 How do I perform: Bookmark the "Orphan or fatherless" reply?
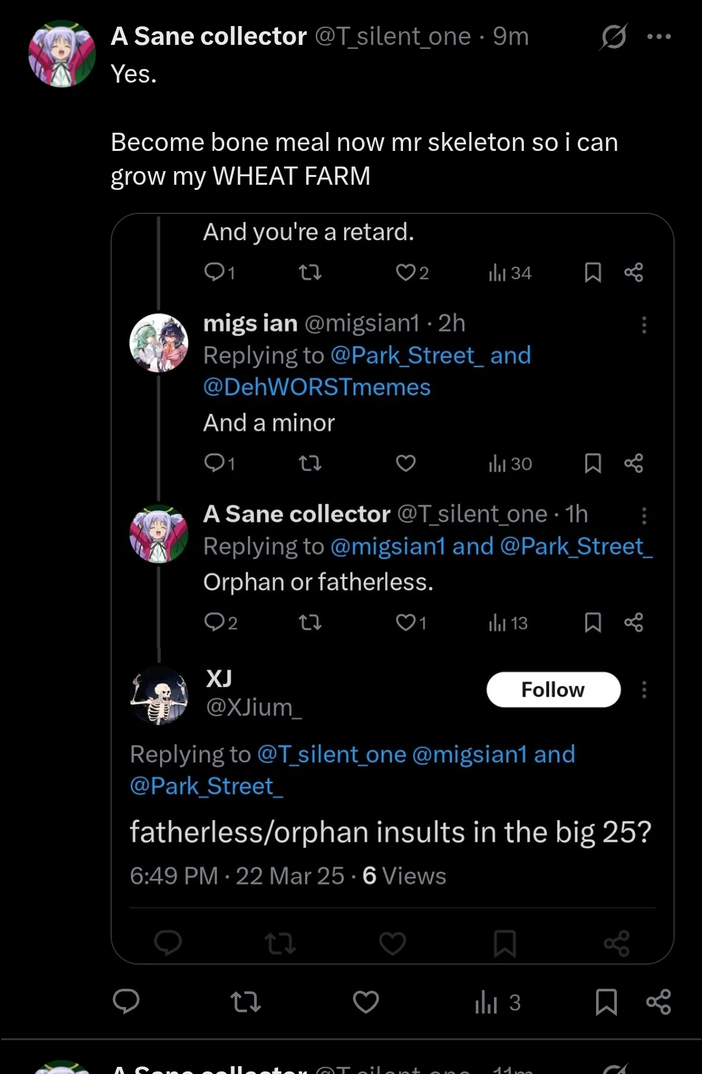tap(592, 623)
